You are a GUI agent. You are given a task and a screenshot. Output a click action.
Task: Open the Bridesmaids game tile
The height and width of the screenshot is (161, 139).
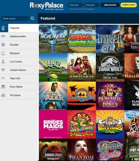coord(53,124)
